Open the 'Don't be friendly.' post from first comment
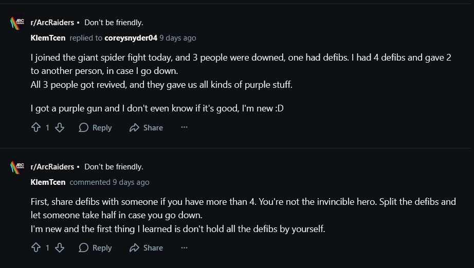The width and height of the screenshot is (474, 268). (114, 23)
